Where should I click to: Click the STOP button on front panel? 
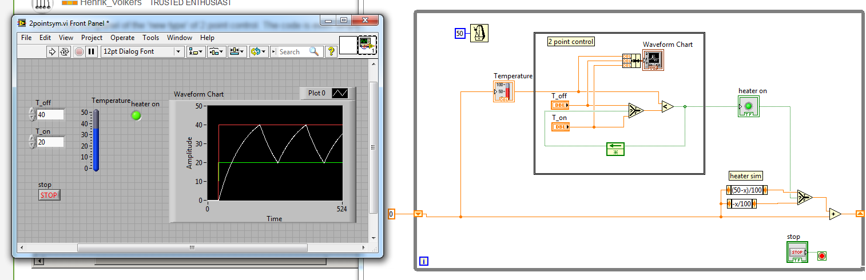[x=49, y=195]
